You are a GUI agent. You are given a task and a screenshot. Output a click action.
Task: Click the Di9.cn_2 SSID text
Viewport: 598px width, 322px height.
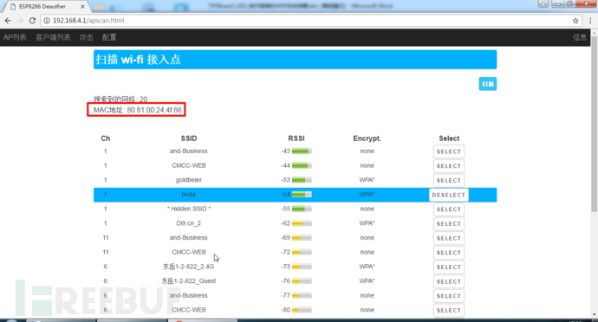click(188, 223)
